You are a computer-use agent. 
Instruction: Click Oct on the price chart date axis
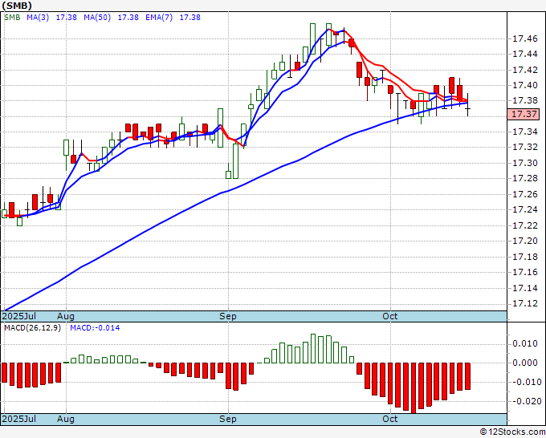pos(389,316)
